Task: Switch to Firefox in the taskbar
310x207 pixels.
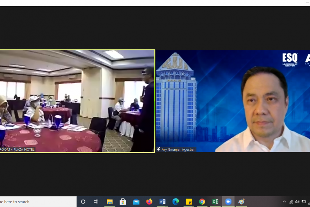Action: [x=149, y=202]
